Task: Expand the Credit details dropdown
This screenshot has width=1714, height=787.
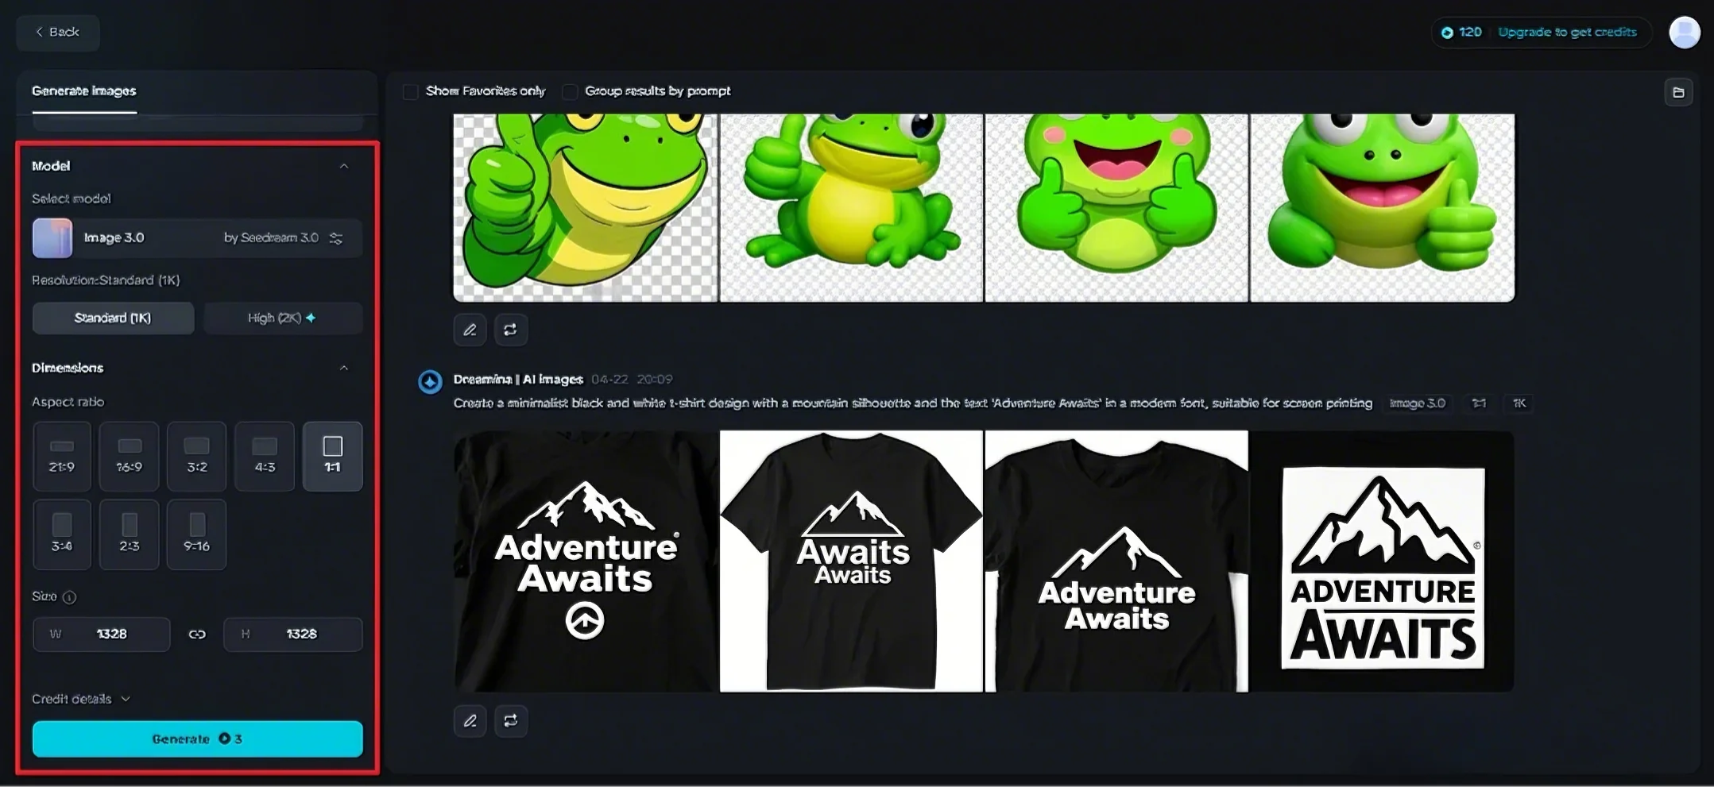Action: point(79,698)
